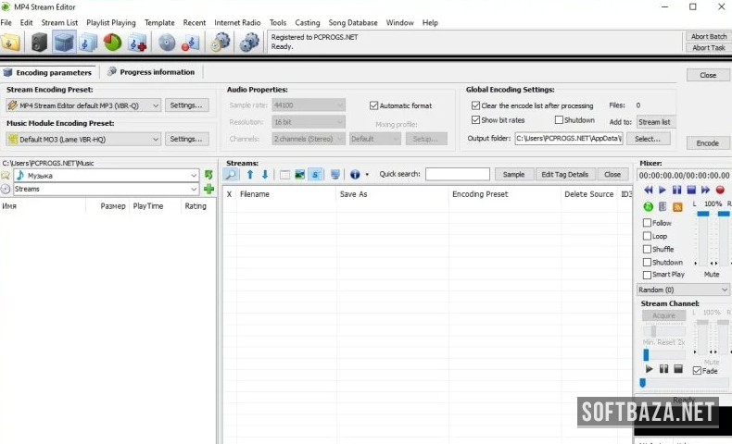Screen dimensions: 732x444
Task: Disable the Automatic format checkbox
Action: pos(374,105)
